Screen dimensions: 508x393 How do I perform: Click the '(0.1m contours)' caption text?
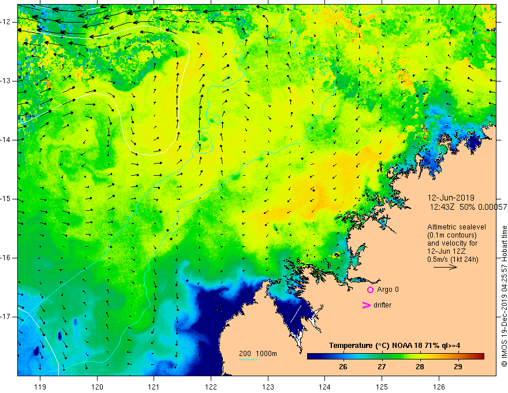tap(452, 235)
